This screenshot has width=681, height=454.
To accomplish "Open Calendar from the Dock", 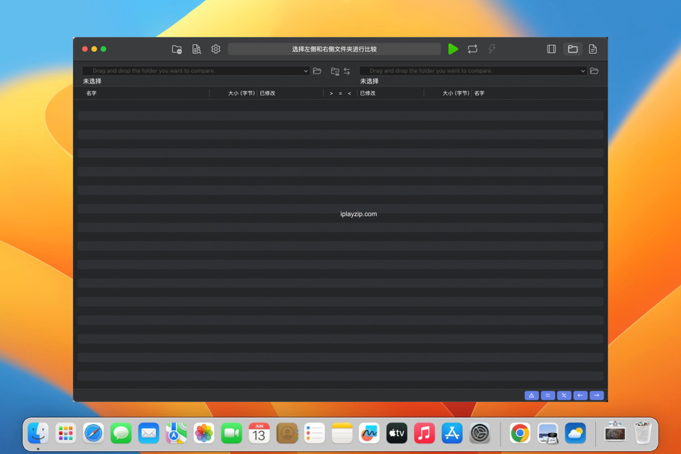I will pyautogui.click(x=259, y=433).
